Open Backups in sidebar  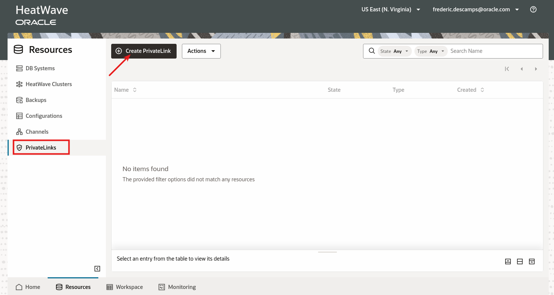pos(57,100)
